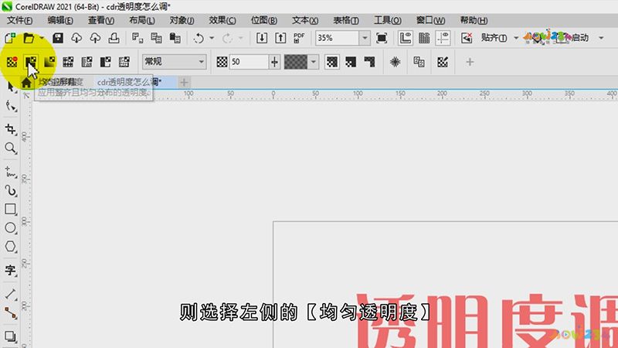This screenshot has height=348, width=618.
Task: Select No transparency option
Action: (x=12, y=62)
